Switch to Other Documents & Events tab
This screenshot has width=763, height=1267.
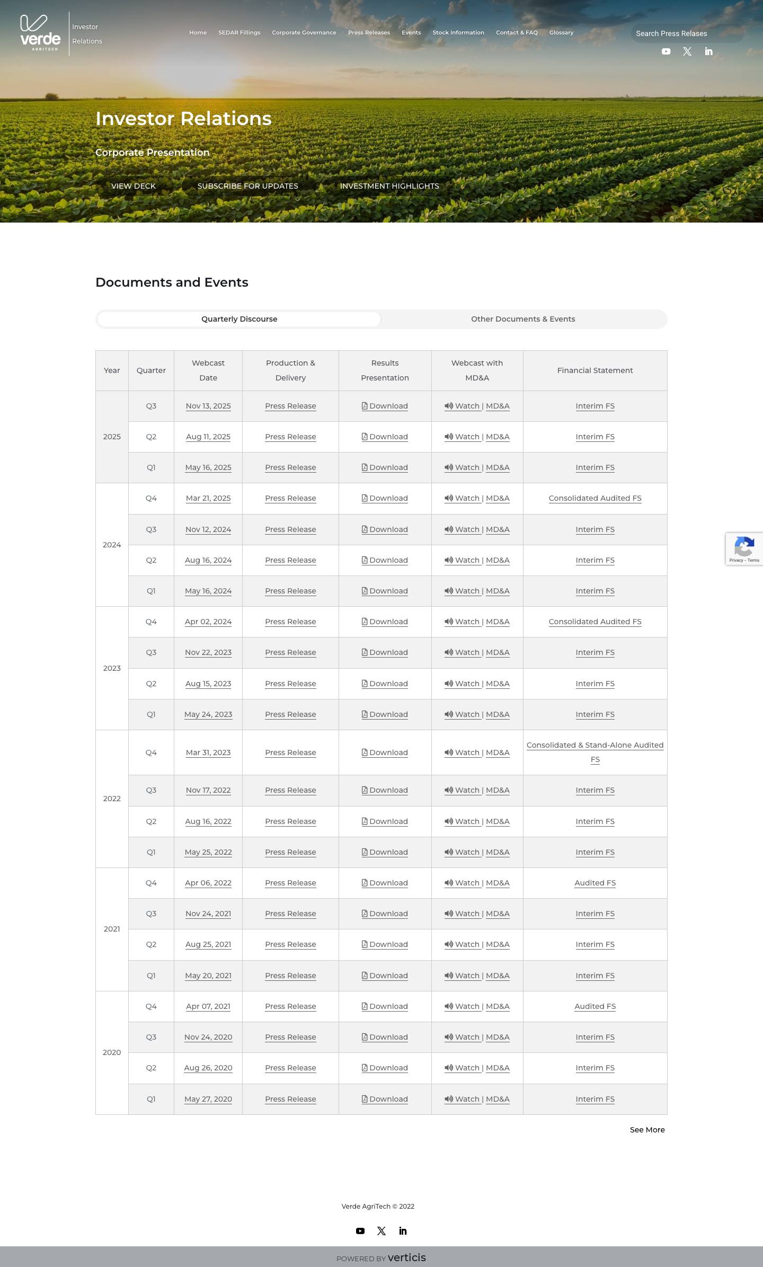point(523,319)
